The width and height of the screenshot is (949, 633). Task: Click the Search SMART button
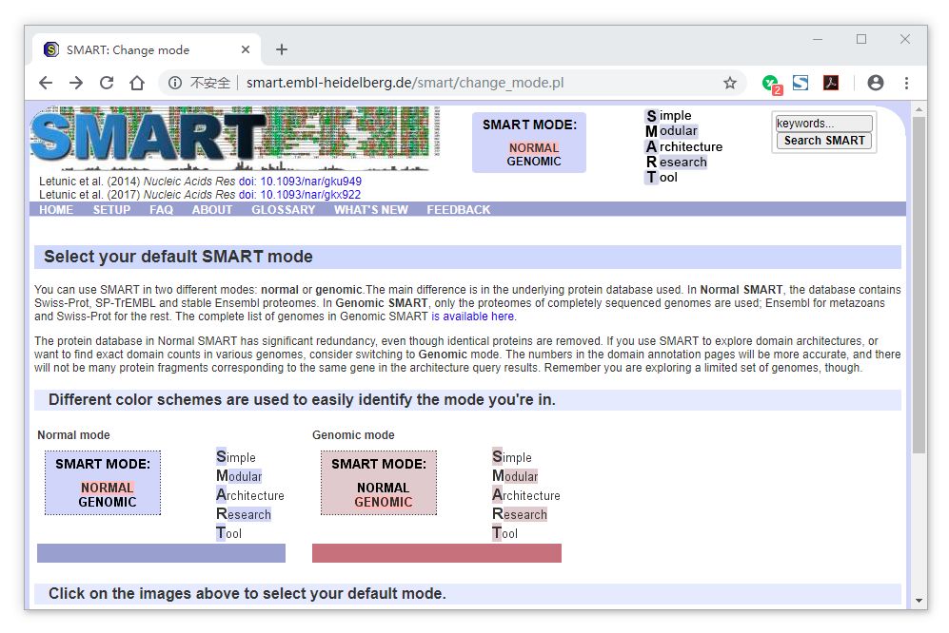tap(823, 141)
